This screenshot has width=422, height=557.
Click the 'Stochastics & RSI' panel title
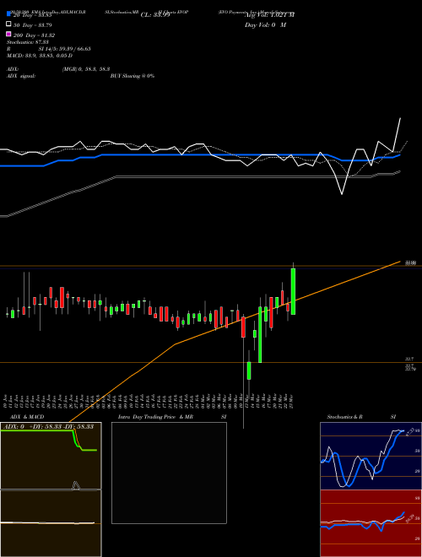[361, 417]
